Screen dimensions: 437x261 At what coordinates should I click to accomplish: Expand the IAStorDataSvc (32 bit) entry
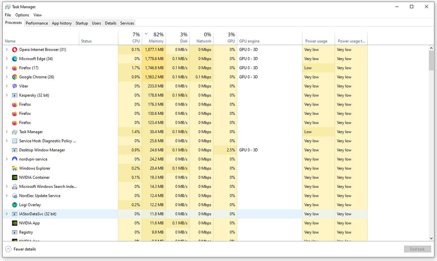[x=6, y=214]
